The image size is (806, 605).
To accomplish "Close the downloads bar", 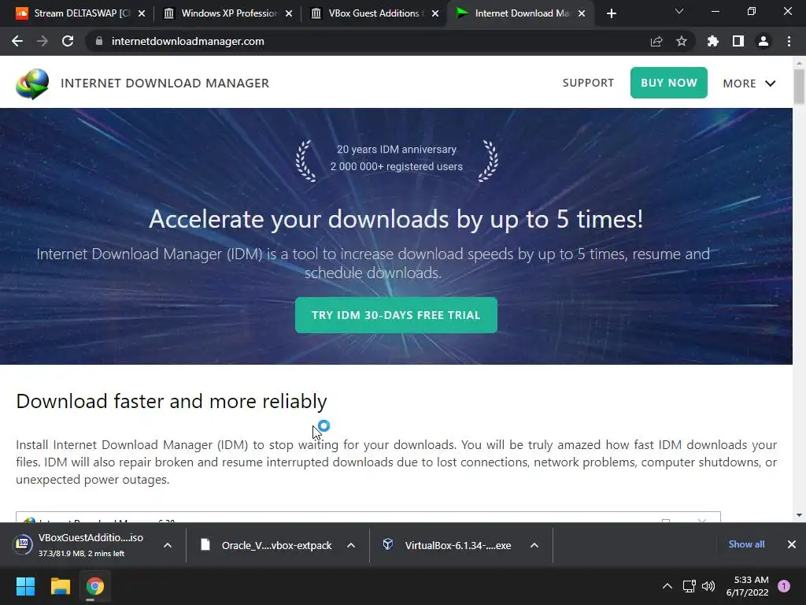I will tap(792, 544).
